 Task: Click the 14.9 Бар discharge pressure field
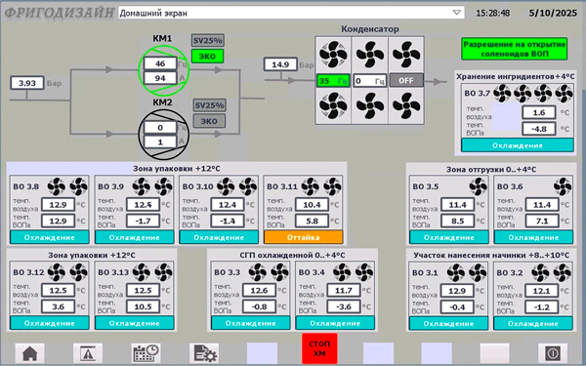[280, 64]
